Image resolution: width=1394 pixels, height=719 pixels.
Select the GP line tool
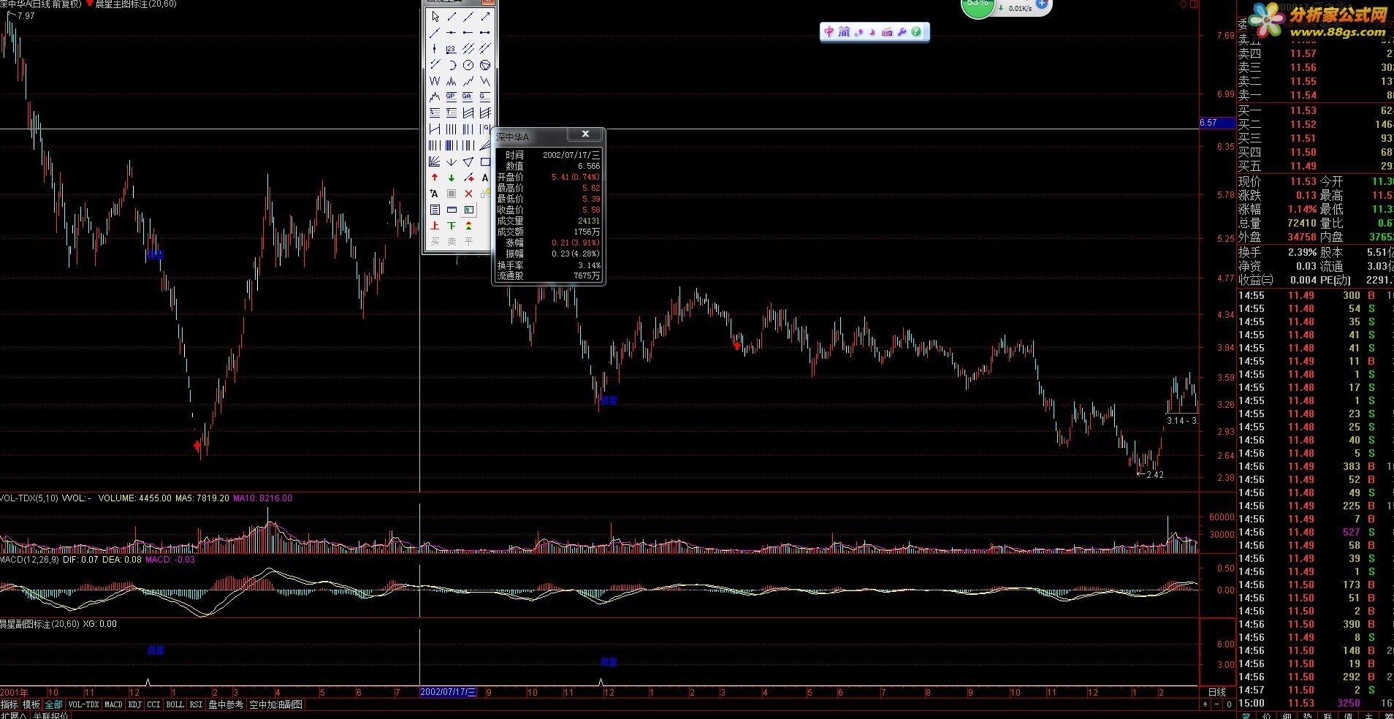(452, 96)
